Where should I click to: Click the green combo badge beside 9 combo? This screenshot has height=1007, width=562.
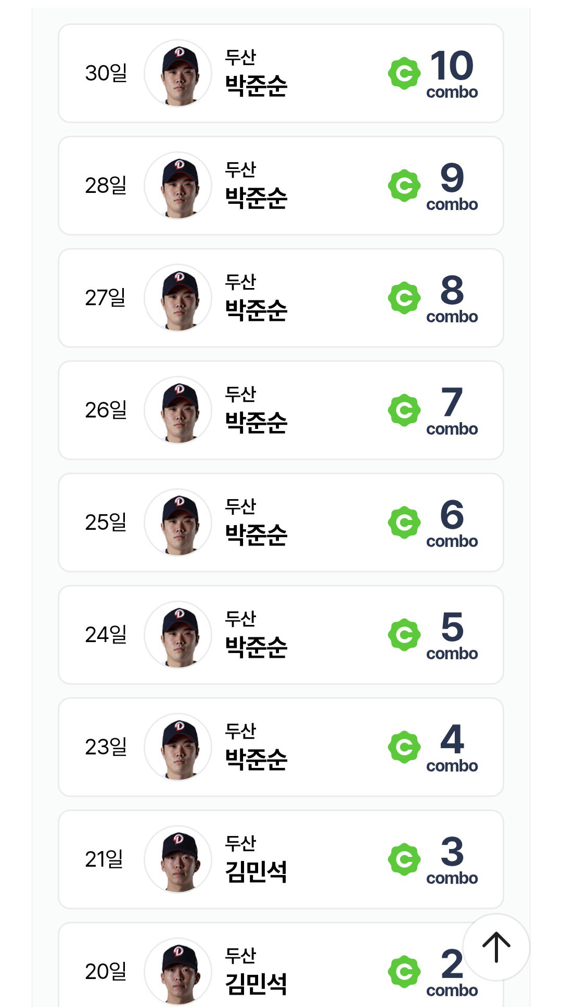404,186
